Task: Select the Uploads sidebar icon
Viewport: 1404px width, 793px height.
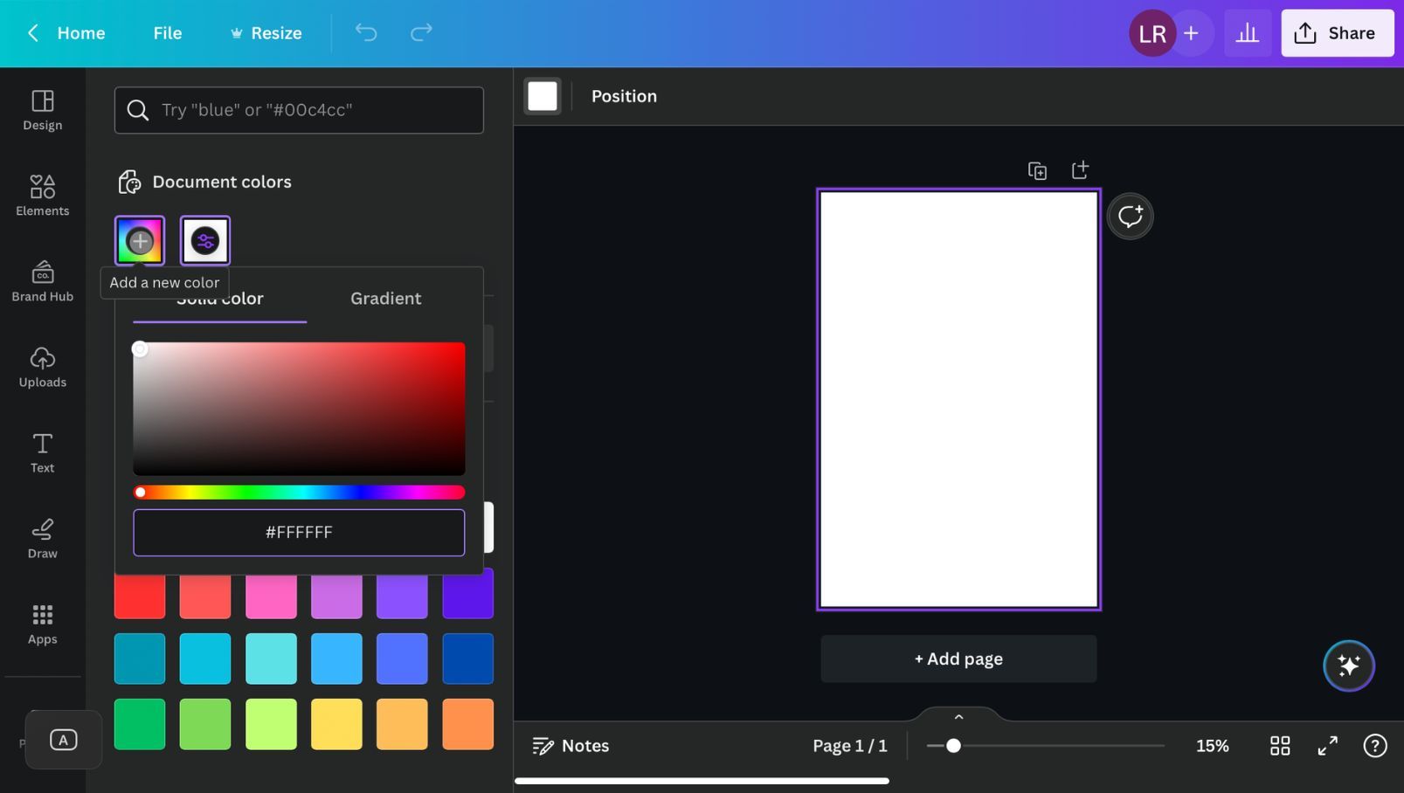Action: click(x=42, y=367)
